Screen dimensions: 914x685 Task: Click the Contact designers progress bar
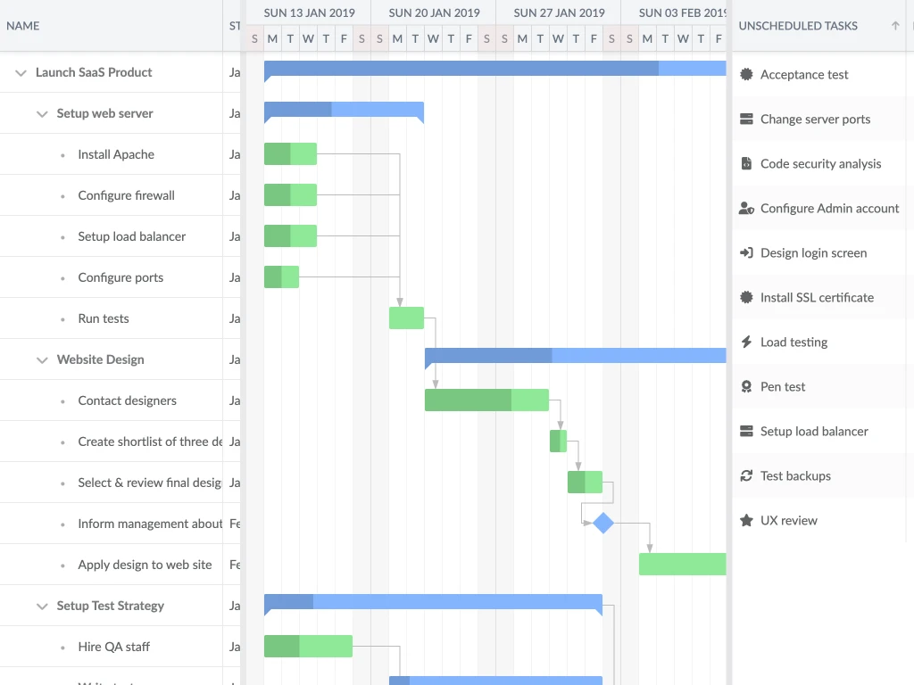coord(486,400)
